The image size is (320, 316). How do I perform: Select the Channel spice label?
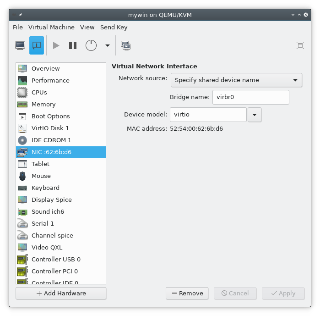tap(52, 235)
